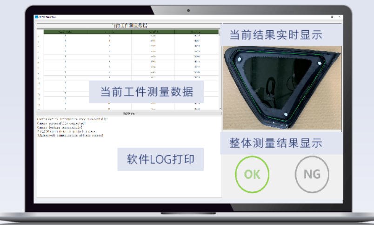374x225 pixels.
Task: Click the 'Camera successfully connected' log line
Action: coord(61,123)
